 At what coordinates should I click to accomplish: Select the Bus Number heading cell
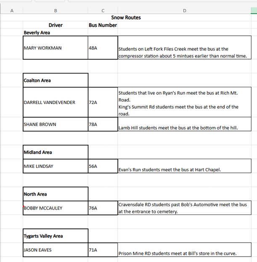click(x=103, y=25)
